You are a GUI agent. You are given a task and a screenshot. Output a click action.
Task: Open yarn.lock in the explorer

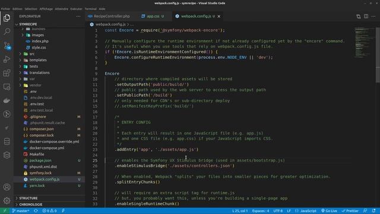(37, 185)
